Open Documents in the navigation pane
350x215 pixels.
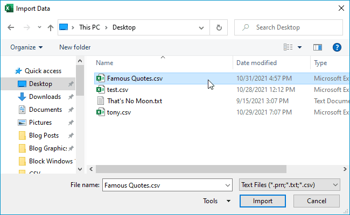pyautogui.click(x=45, y=110)
